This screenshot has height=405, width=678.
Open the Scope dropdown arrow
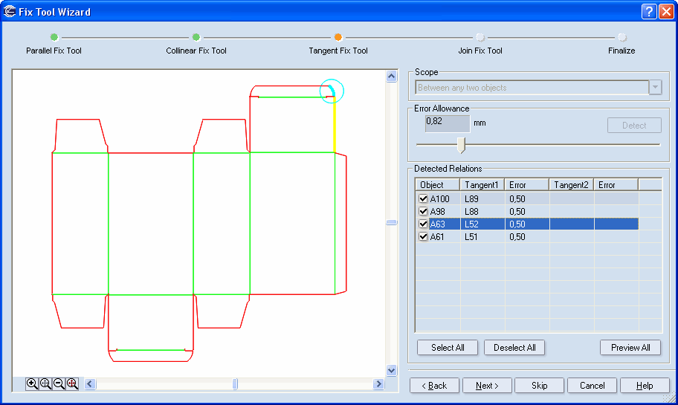[x=655, y=88]
